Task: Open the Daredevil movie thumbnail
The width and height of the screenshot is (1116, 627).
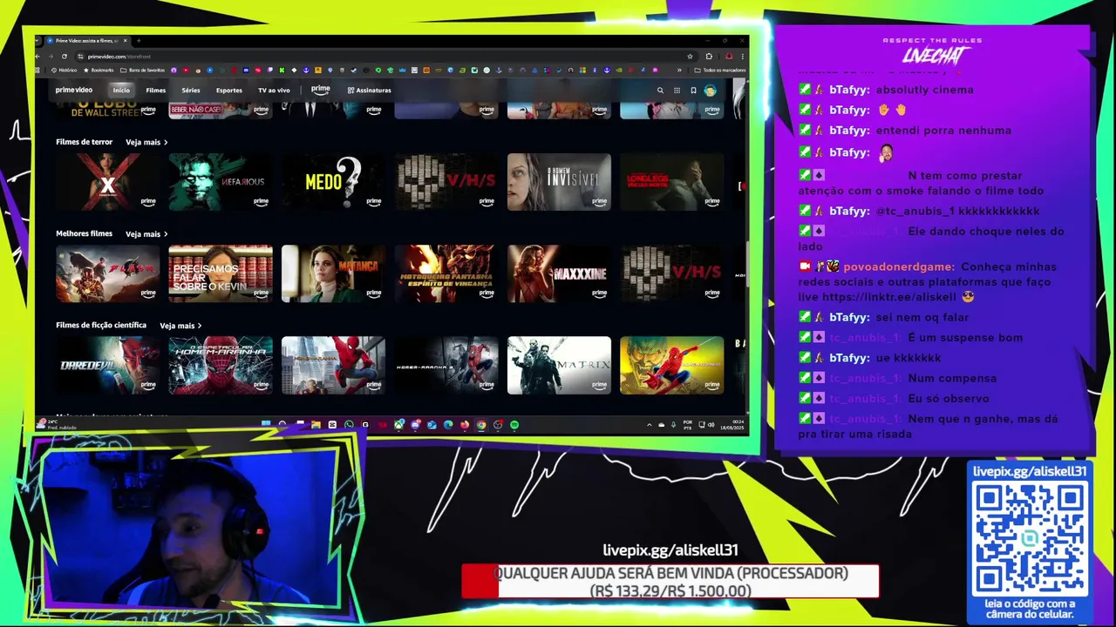Action: [108, 366]
